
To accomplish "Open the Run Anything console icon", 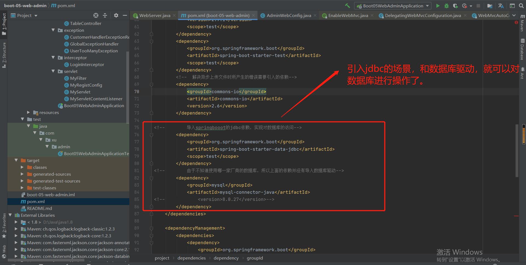I will [512, 5].
